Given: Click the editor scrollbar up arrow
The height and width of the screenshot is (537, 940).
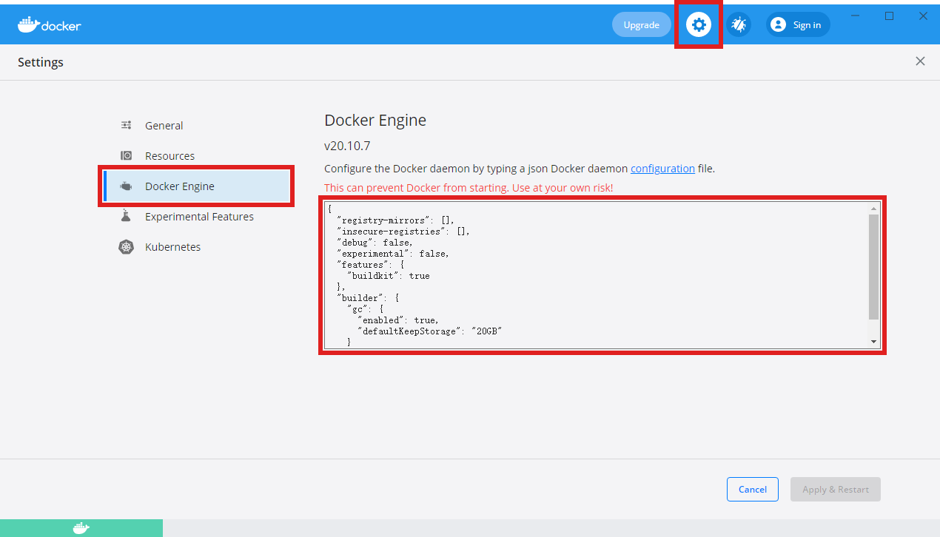Looking at the screenshot, I should (874, 209).
